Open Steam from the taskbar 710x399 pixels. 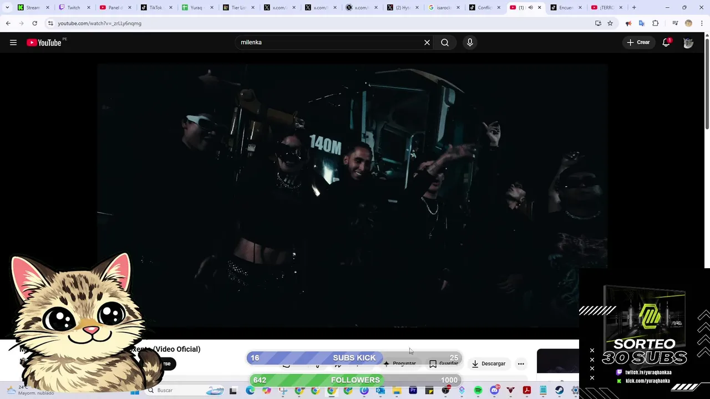coord(559,391)
